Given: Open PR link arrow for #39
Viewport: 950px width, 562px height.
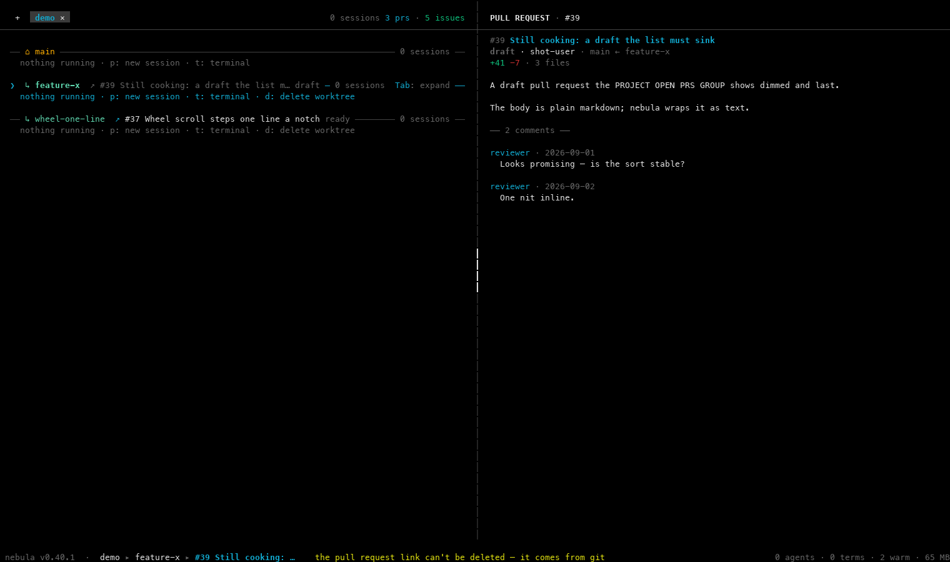Looking at the screenshot, I should pos(92,86).
